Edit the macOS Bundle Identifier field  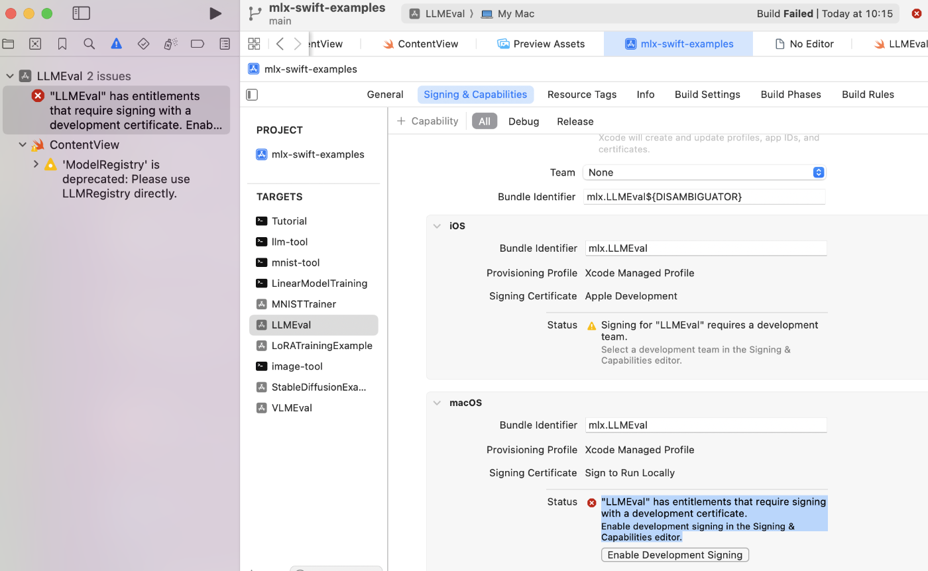point(706,425)
